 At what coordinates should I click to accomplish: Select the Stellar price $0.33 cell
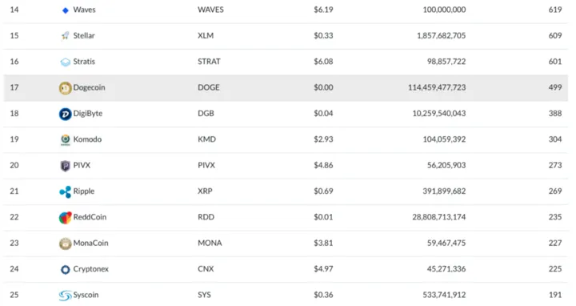pyautogui.click(x=323, y=36)
